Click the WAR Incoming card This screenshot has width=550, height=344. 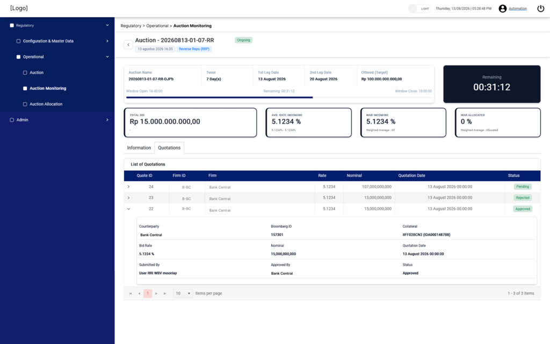click(403, 123)
